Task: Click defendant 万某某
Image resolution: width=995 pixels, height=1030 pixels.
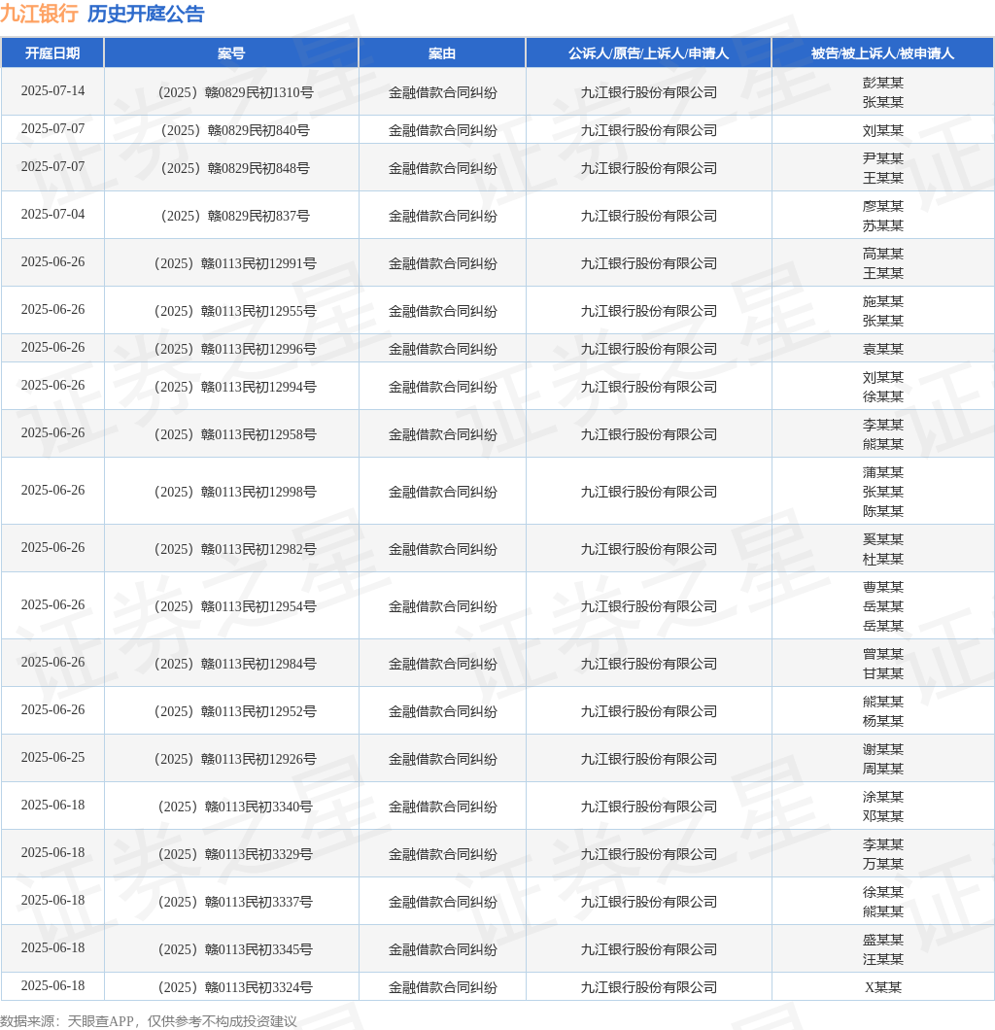Action: 882,865
